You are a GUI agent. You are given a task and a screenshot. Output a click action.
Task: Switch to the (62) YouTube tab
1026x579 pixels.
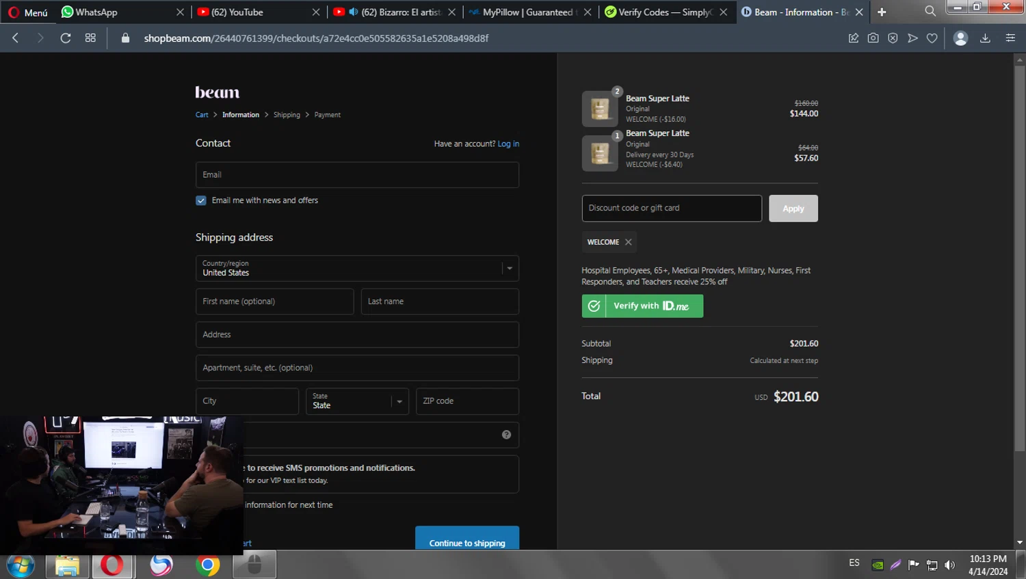point(258,12)
